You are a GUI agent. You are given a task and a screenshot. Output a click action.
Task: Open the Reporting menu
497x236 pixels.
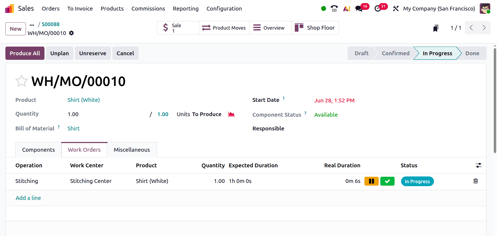[186, 9]
